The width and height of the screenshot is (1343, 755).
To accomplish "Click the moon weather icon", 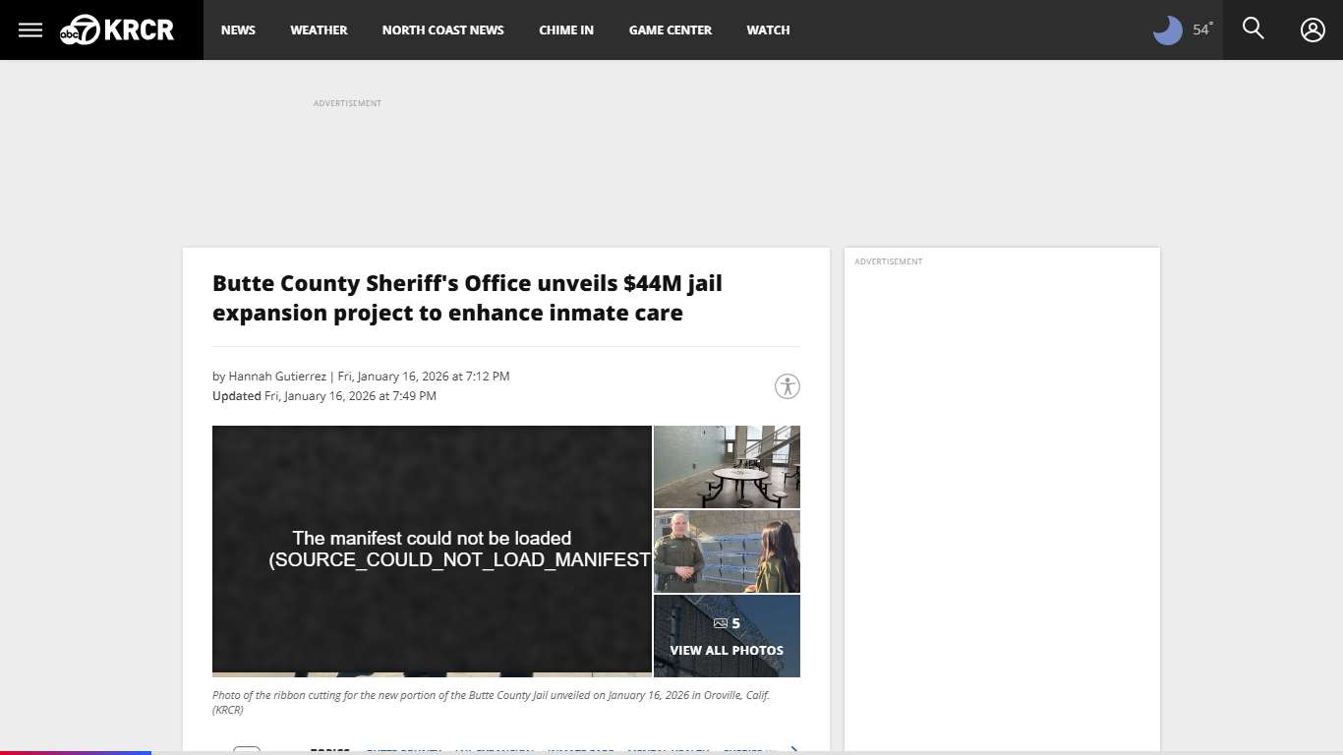I will [x=1166, y=29].
